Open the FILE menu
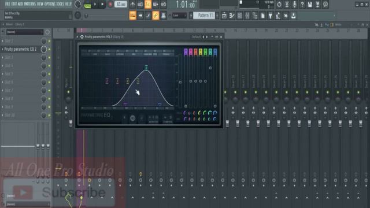 (x=8, y=4)
